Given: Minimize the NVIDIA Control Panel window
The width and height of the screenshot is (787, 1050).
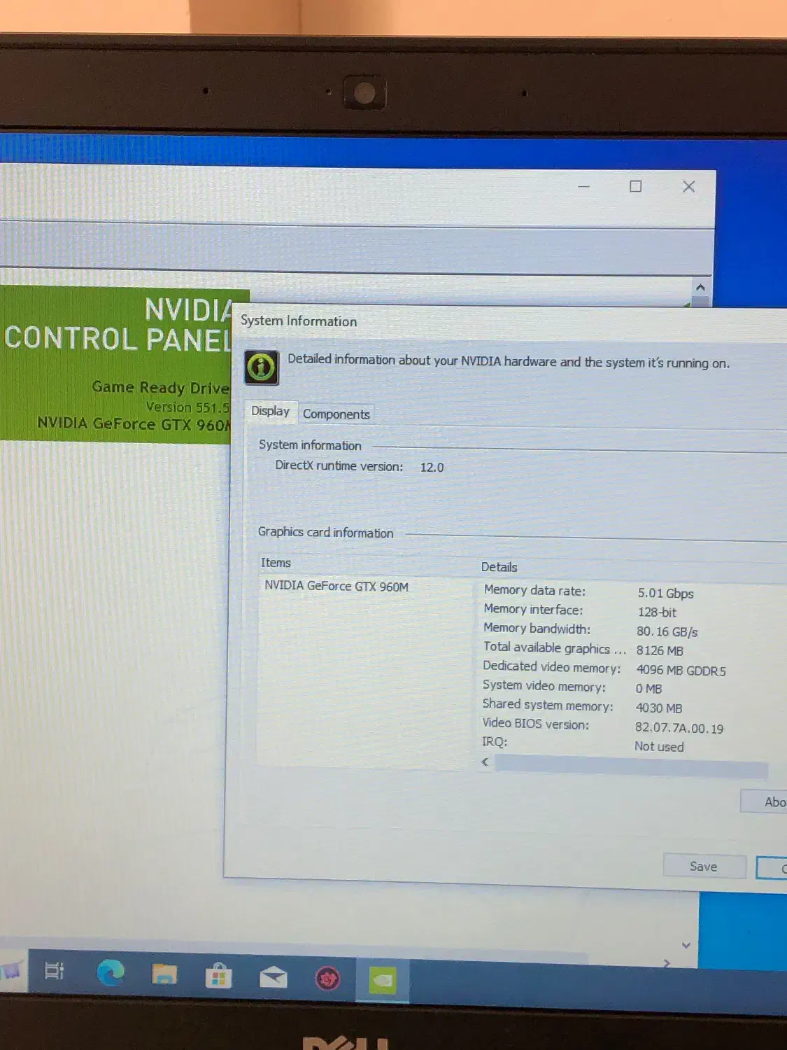Looking at the screenshot, I should point(584,186).
